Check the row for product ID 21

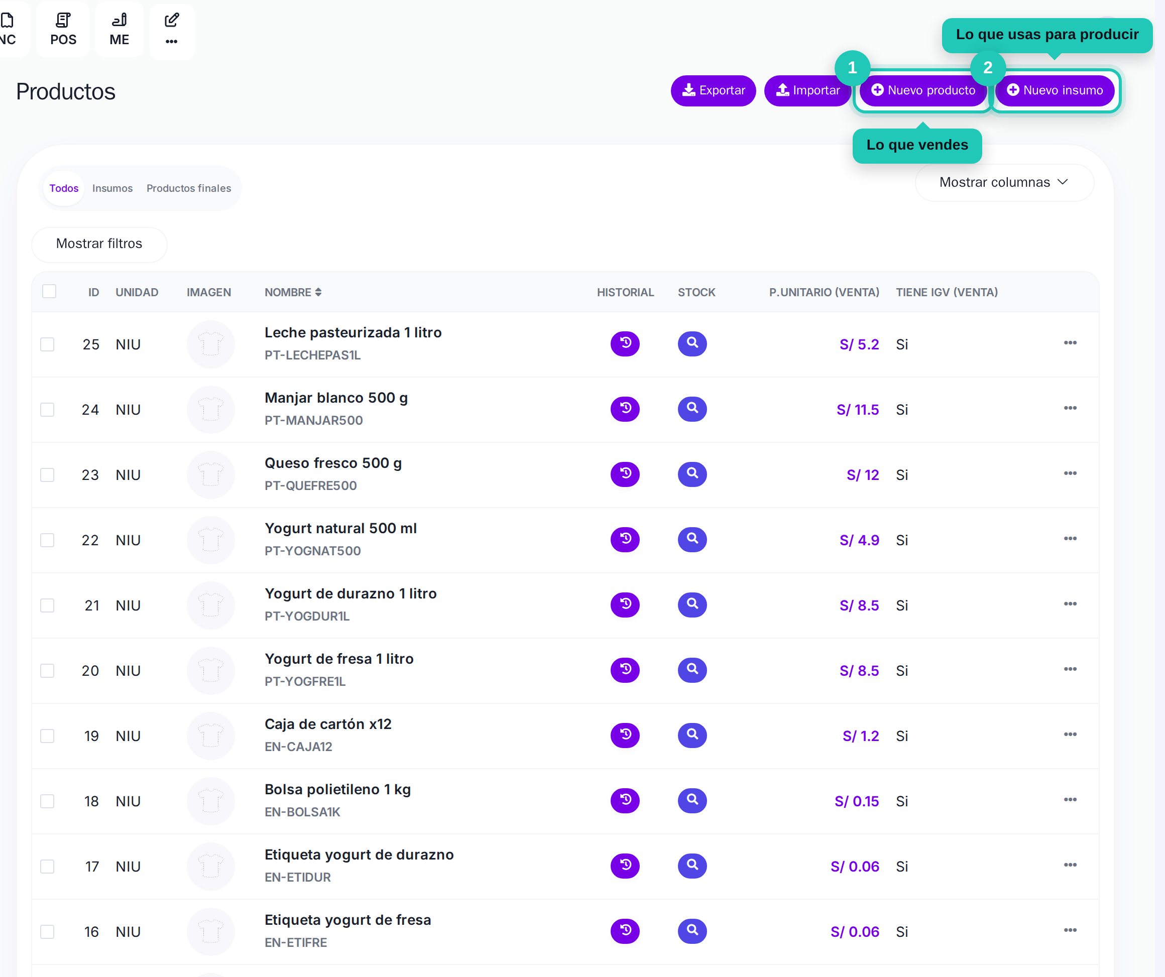click(x=47, y=605)
